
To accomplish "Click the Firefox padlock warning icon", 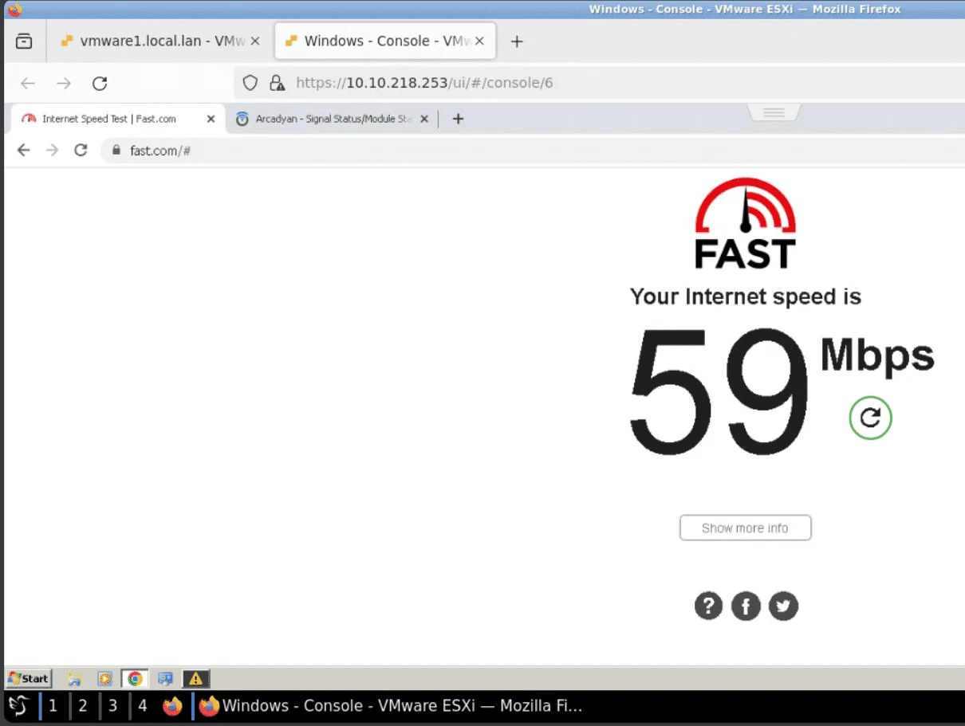I will [x=277, y=83].
